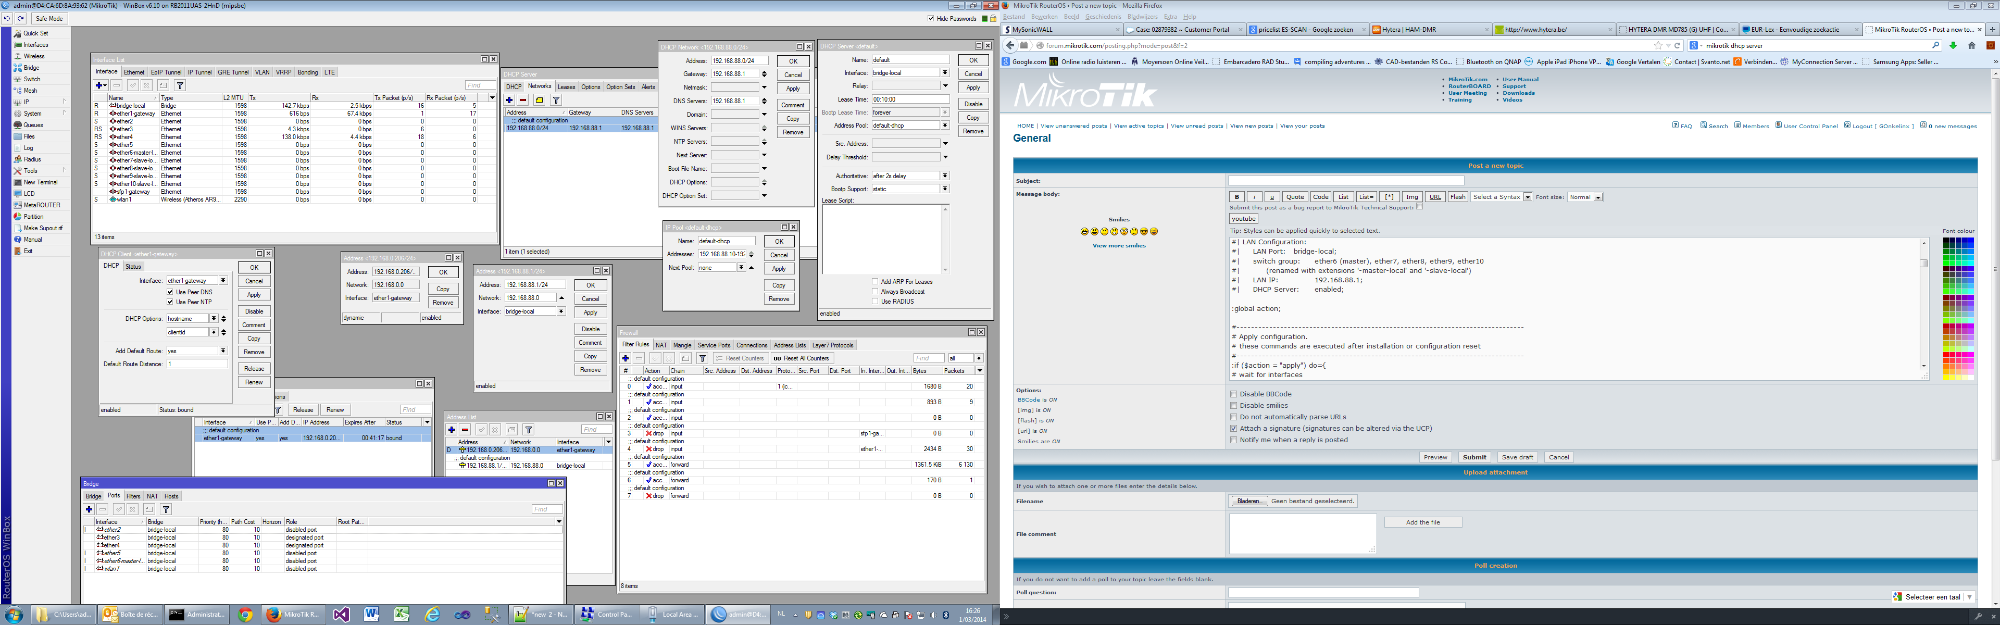Click Reset All Counters in Firewall
2000x625 pixels.
pos(802,358)
